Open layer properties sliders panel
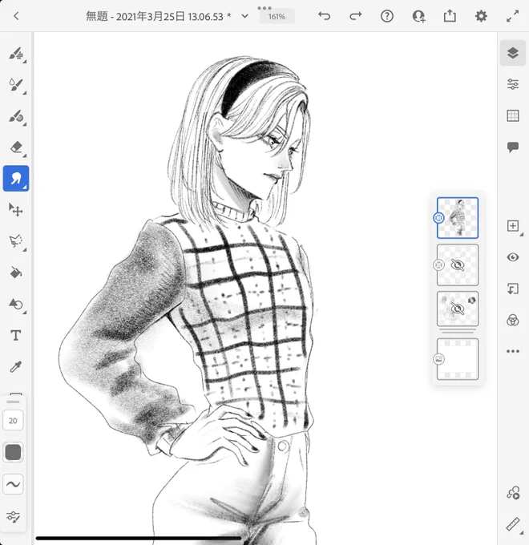Image resolution: width=529 pixels, height=545 pixels. [x=513, y=84]
